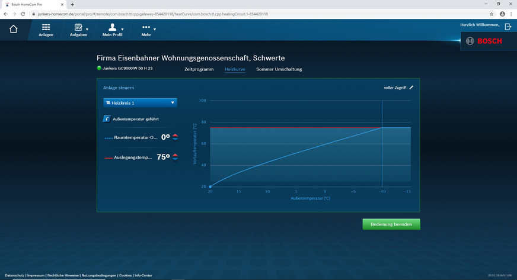Select the Bosch HomeCom Pro browser tab
Image resolution: width=517 pixels, height=280 pixels.
pyautogui.click(x=33, y=5)
